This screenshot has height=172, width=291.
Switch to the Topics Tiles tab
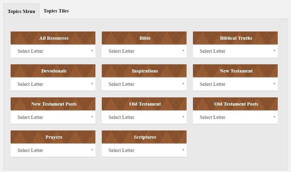tap(56, 11)
